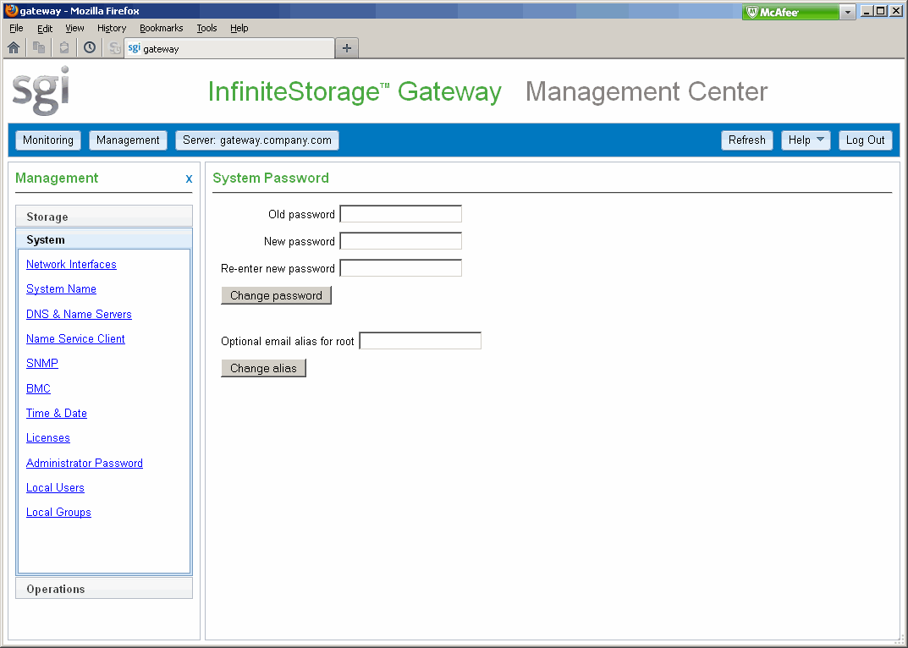The height and width of the screenshot is (648, 908).
Task: Click the Log Out button
Action: pyautogui.click(x=865, y=140)
